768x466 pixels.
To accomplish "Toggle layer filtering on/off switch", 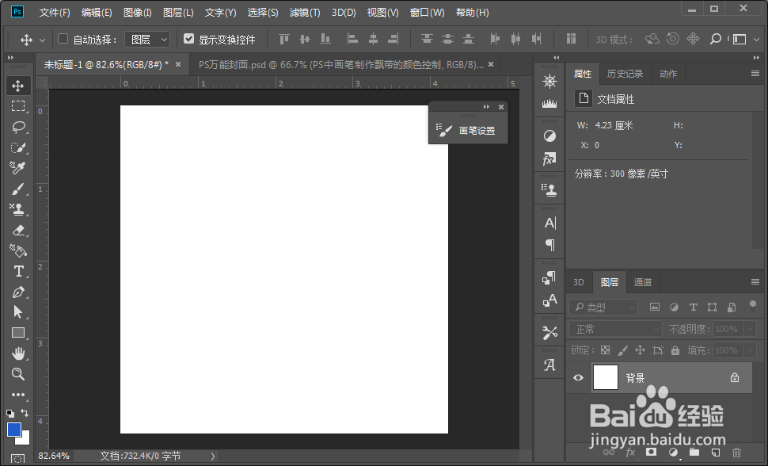I will click(753, 307).
